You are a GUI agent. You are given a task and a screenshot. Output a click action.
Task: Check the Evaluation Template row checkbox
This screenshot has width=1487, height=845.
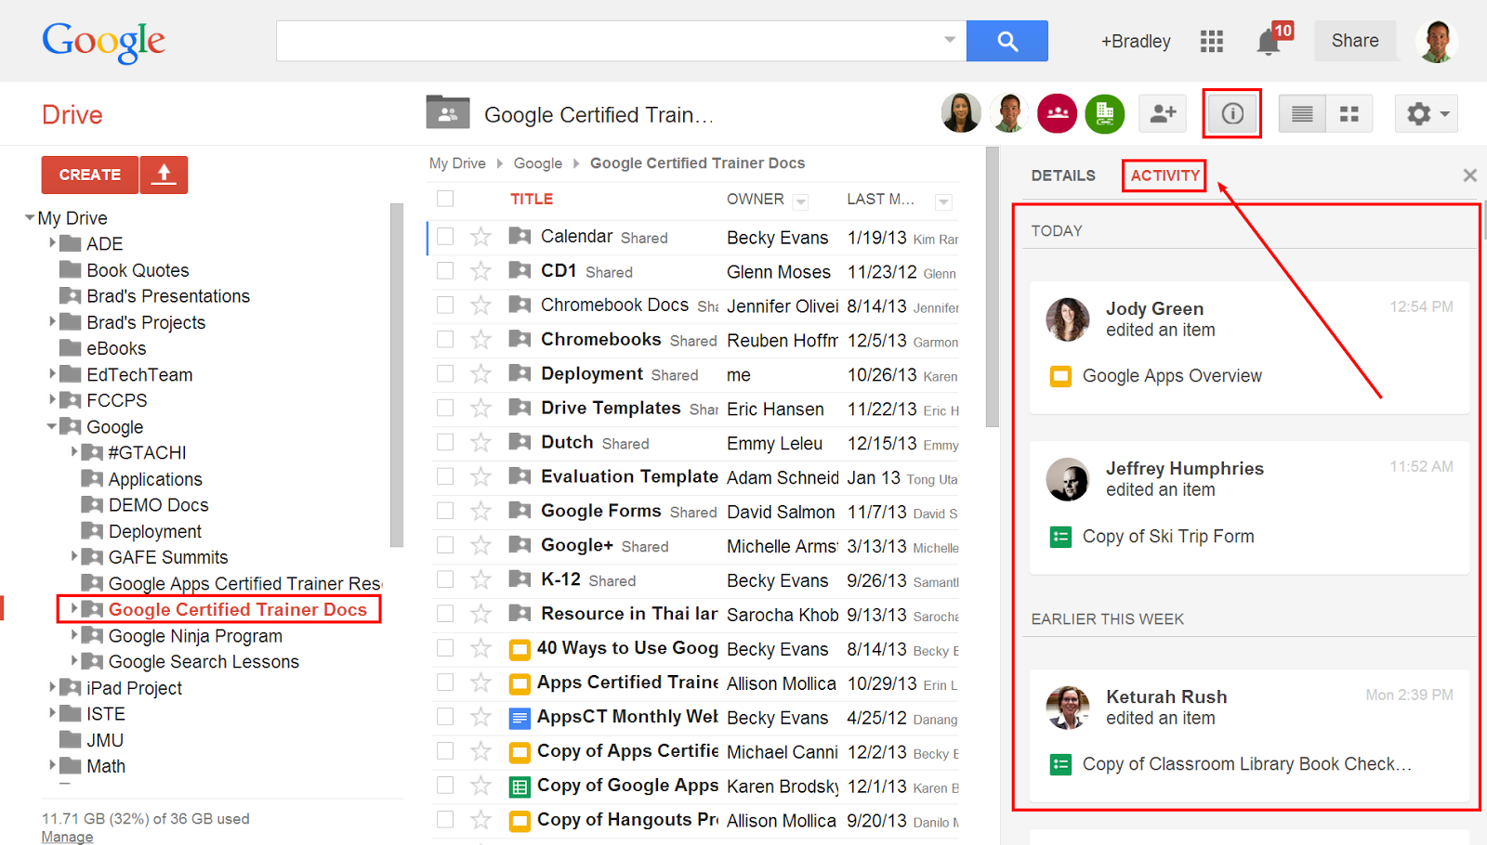[x=445, y=477]
